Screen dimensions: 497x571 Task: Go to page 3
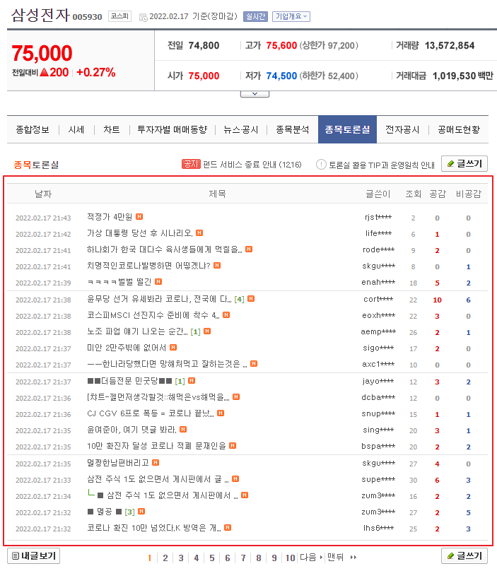pos(181,558)
